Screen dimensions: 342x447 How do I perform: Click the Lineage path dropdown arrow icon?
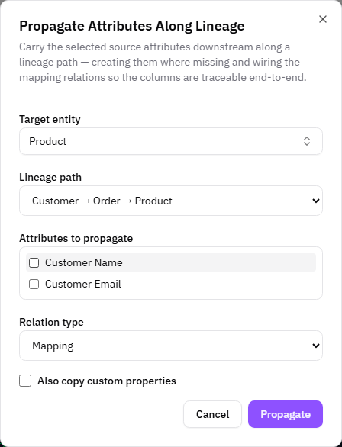coord(316,201)
